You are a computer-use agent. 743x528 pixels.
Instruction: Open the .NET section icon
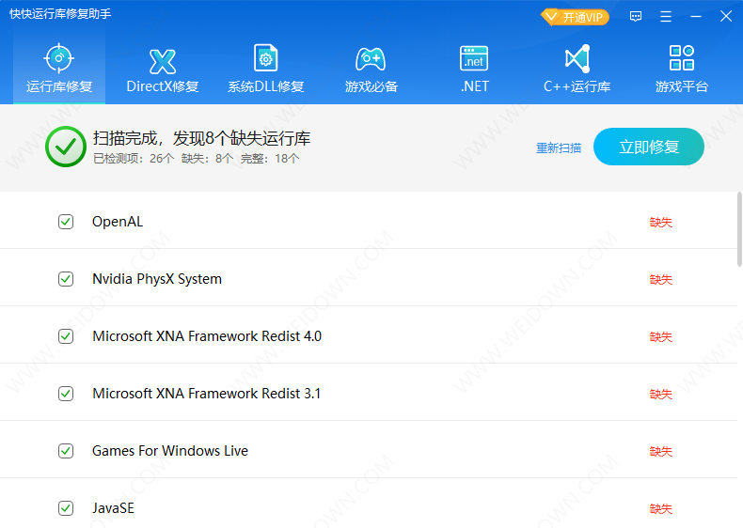474,59
